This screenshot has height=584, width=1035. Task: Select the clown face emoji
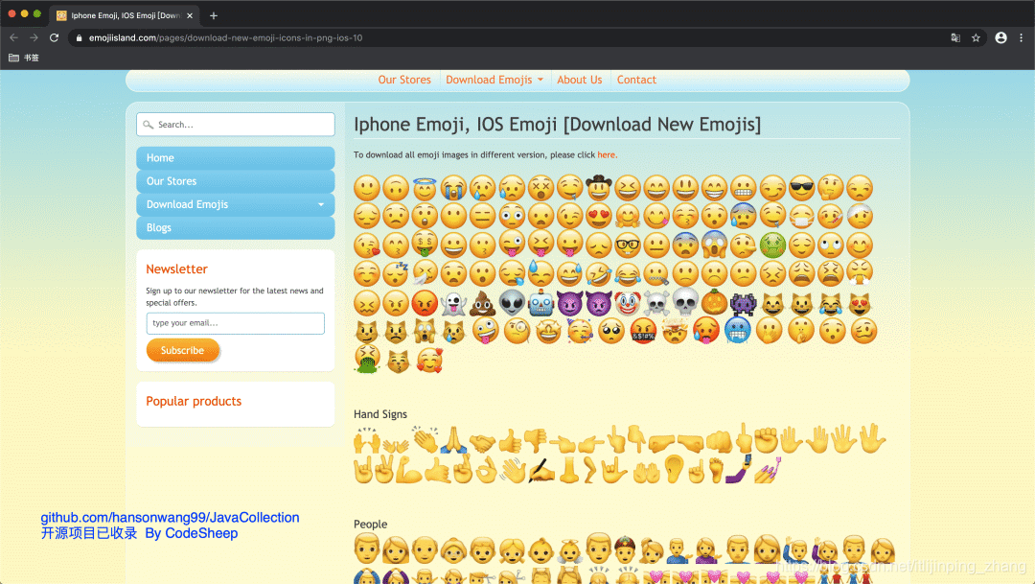pos(628,303)
